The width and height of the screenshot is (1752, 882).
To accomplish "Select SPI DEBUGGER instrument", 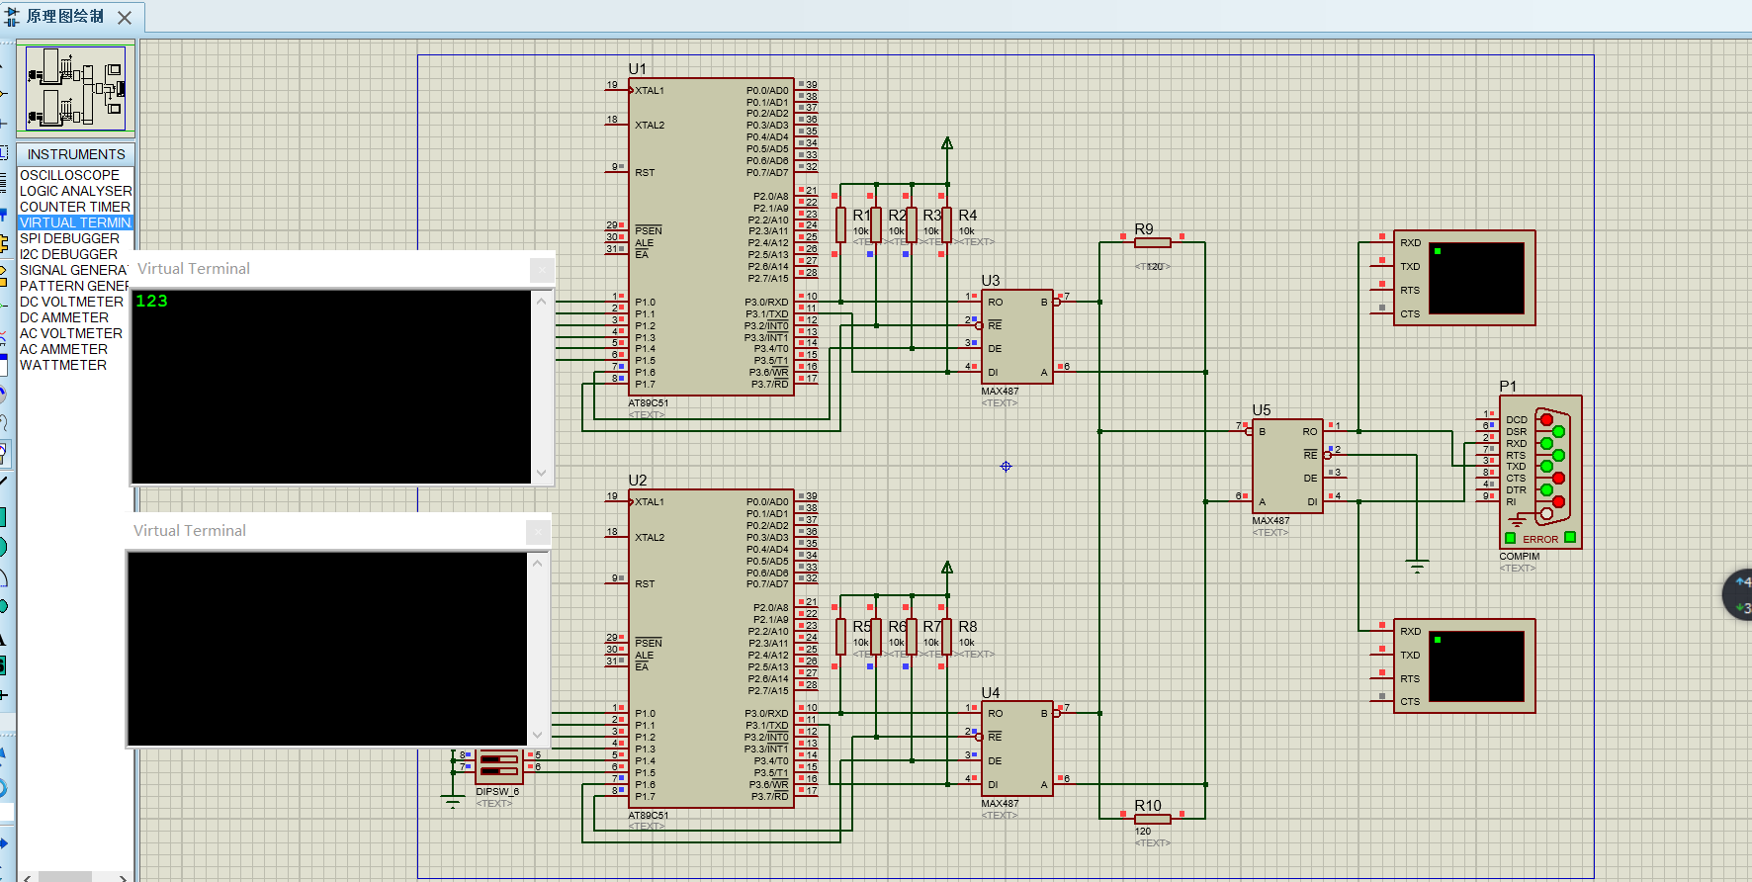I will 70,238.
